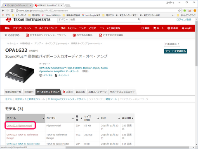Click the OPA1622 chip product image
The width and height of the screenshot is (198, 149).
tap(20, 73)
